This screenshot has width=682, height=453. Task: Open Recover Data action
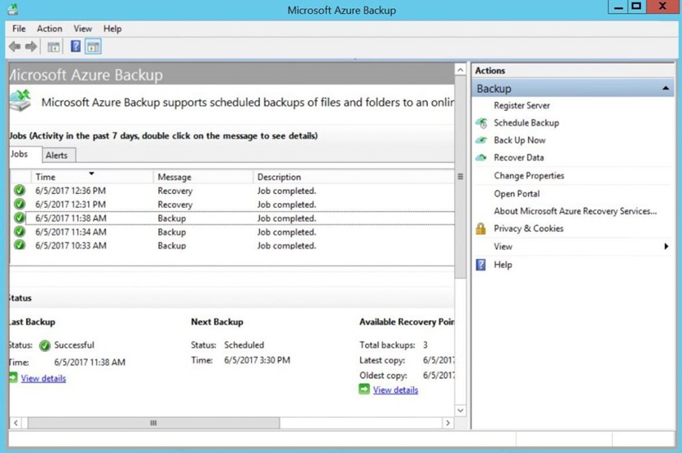pos(519,157)
